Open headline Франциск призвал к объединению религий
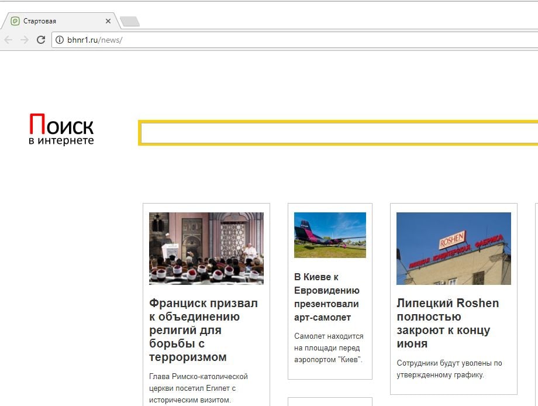 (x=204, y=330)
